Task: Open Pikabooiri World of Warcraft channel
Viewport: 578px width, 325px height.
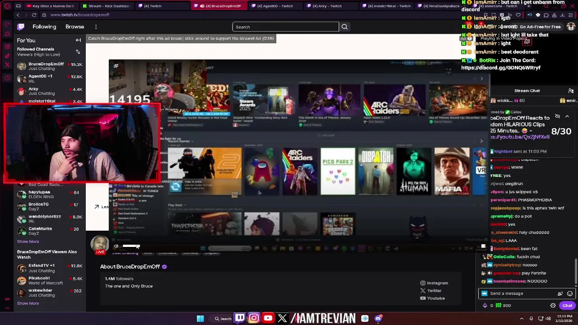Action: 50,280
